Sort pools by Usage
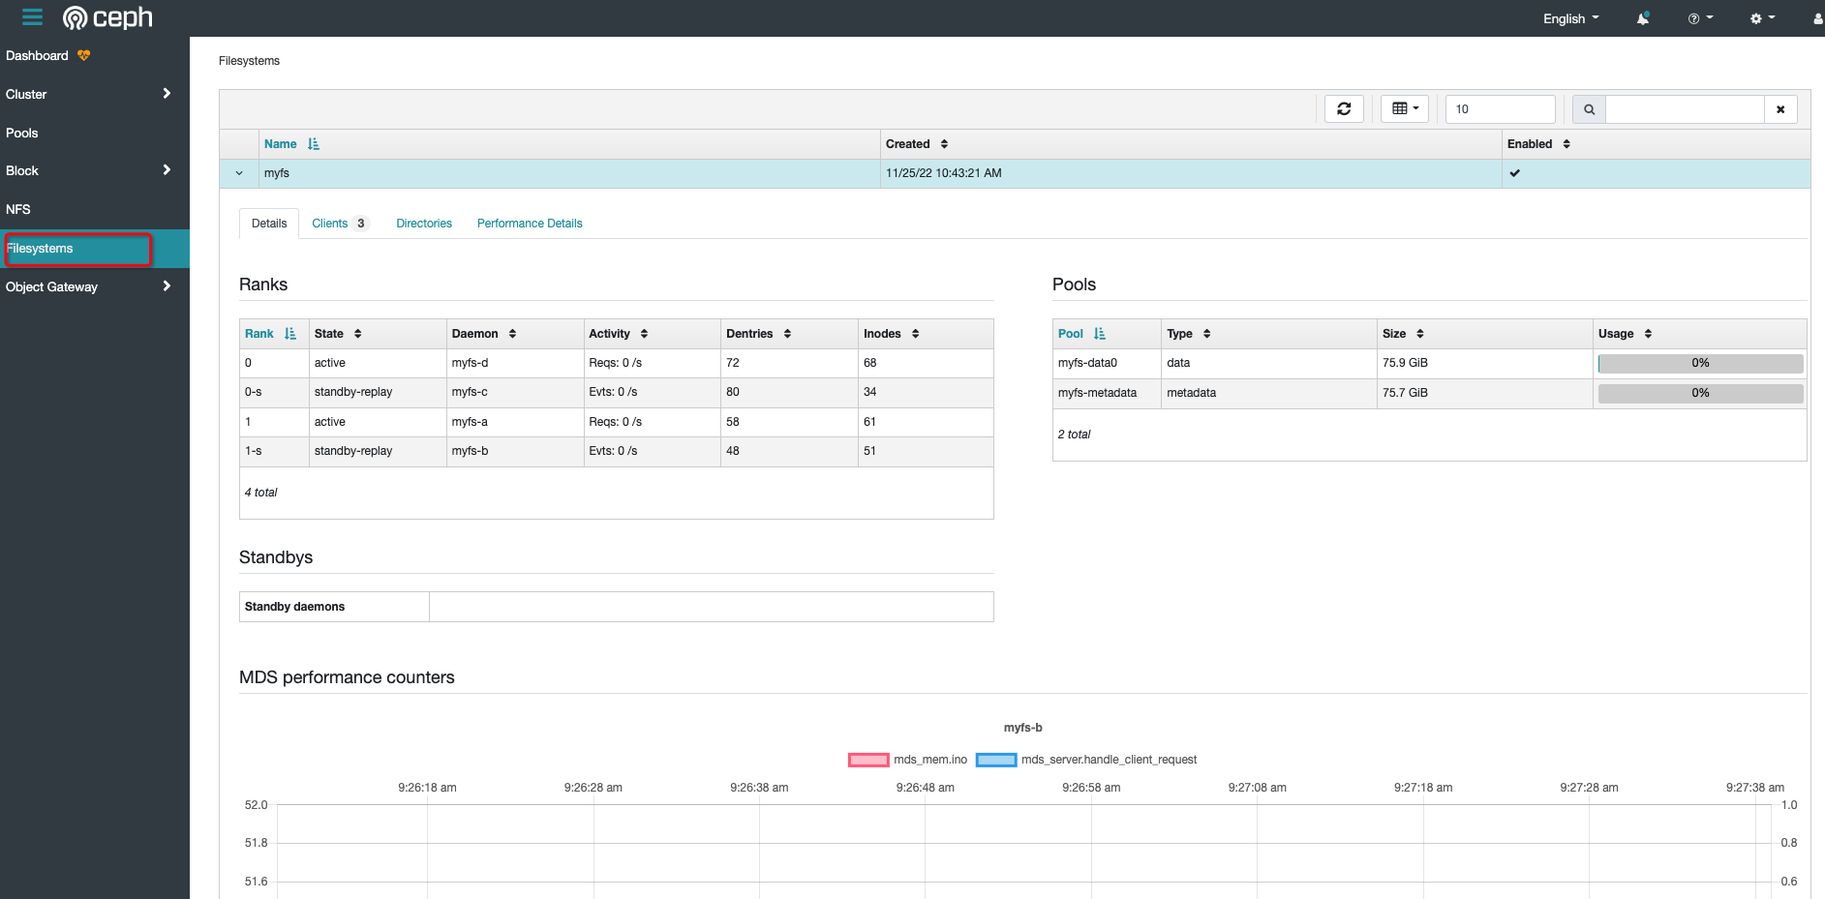The image size is (1825, 899). coord(1626,334)
